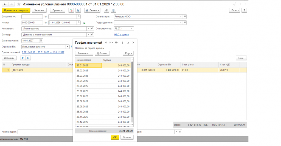Click green icon beside the Номер date
The height and width of the screenshot is (146, 281).
coord(84,23)
